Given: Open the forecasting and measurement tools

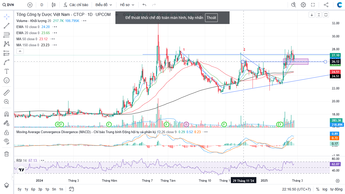Looking at the screenshot, I should [7, 53].
